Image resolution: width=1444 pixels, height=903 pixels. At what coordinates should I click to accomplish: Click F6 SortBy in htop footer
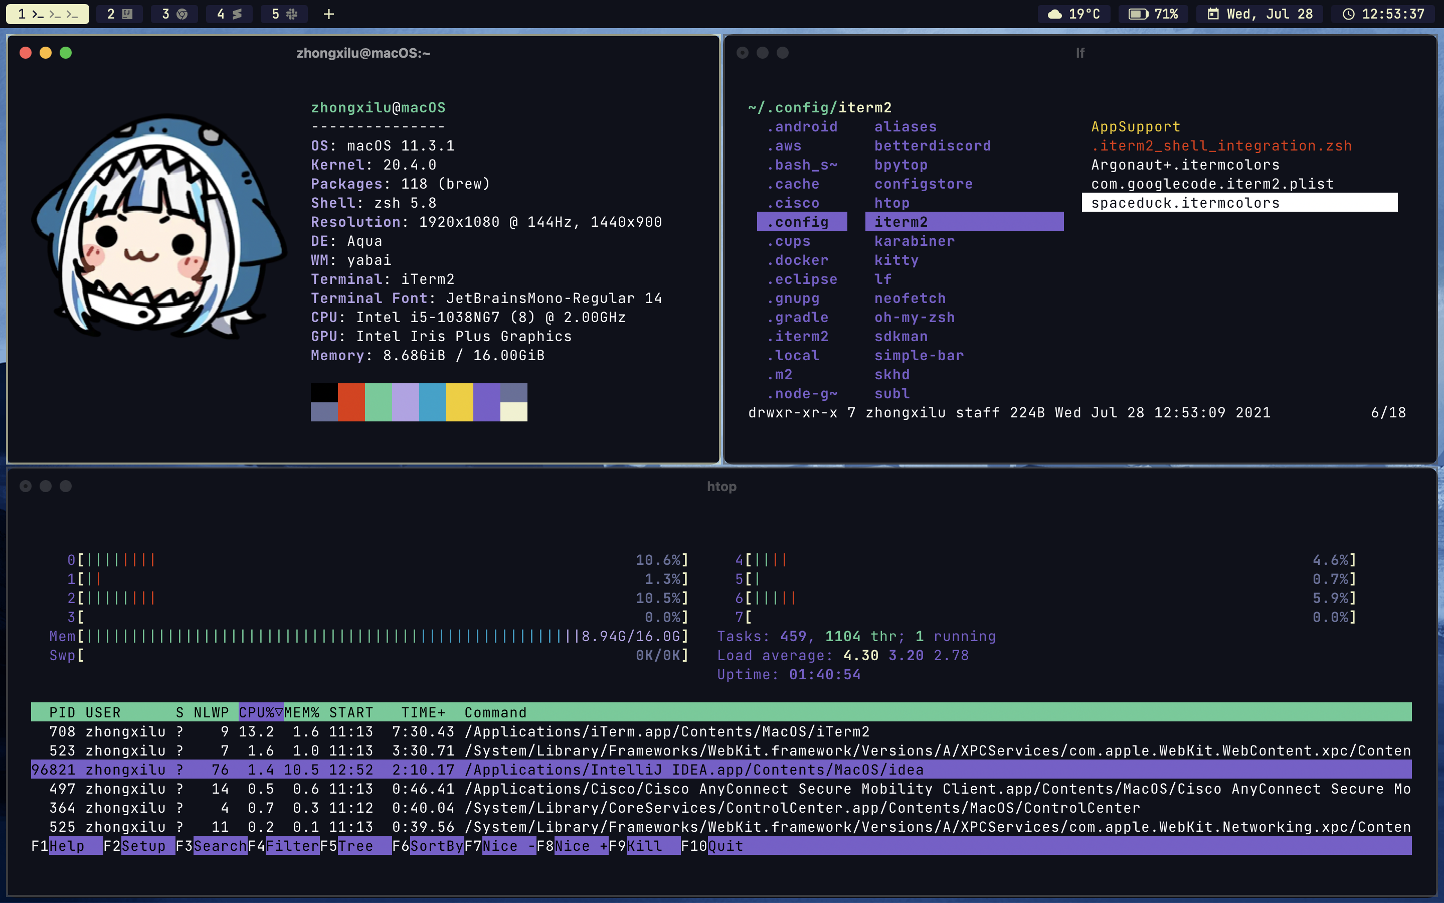[x=428, y=846]
